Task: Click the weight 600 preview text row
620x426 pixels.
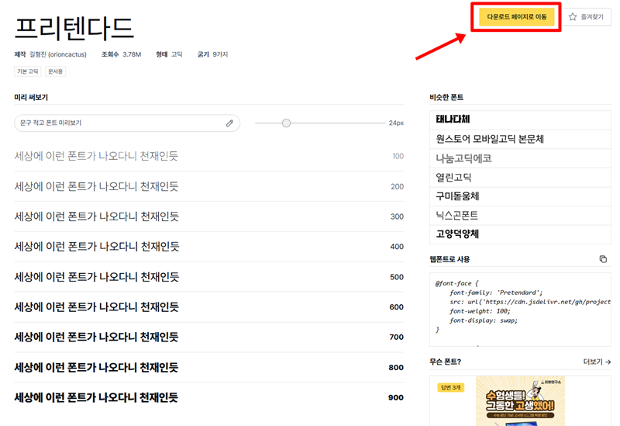Action: (208, 307)
